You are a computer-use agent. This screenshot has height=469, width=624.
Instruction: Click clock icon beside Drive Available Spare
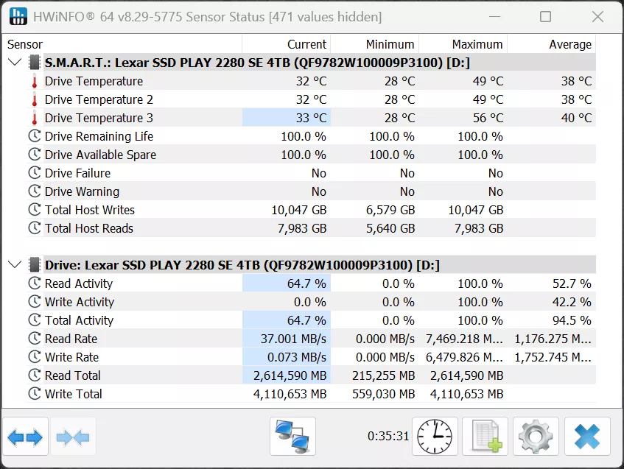(x=35, y=155)
